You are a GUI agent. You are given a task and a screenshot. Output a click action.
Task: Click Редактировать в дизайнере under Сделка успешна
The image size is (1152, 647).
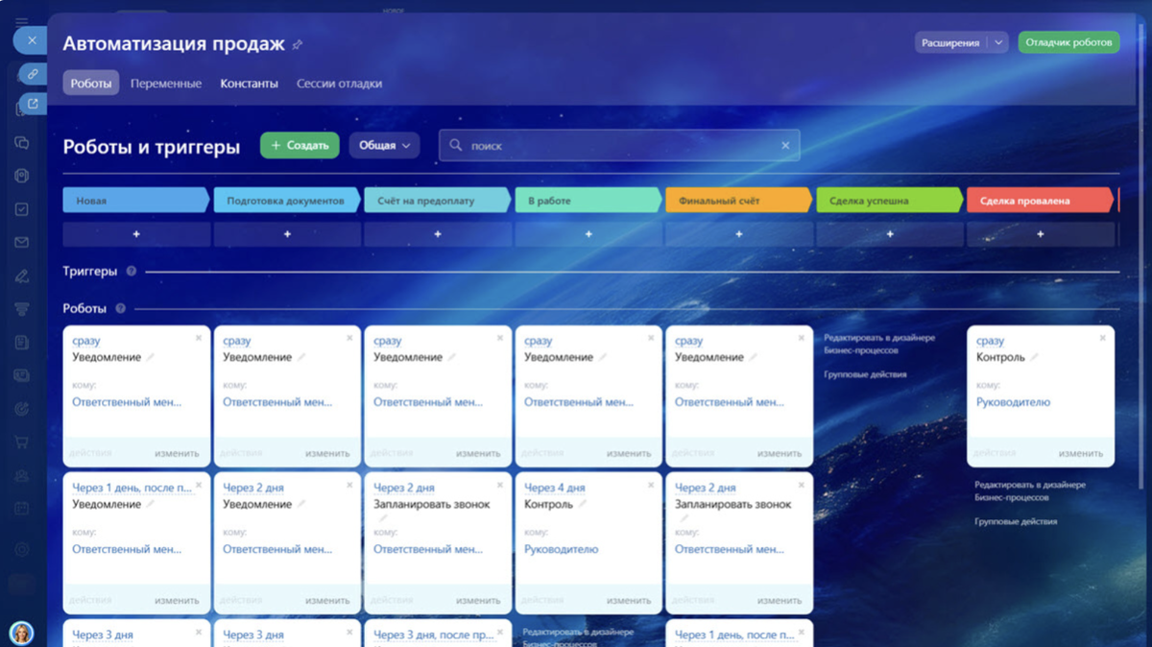coord(879,344)
